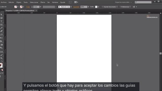Open the Aspectos esenciales workspace switcher
This screenshot has height=91, width=162.
coord(123,2)
